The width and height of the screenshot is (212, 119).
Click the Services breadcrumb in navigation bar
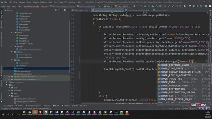point(44,6)
